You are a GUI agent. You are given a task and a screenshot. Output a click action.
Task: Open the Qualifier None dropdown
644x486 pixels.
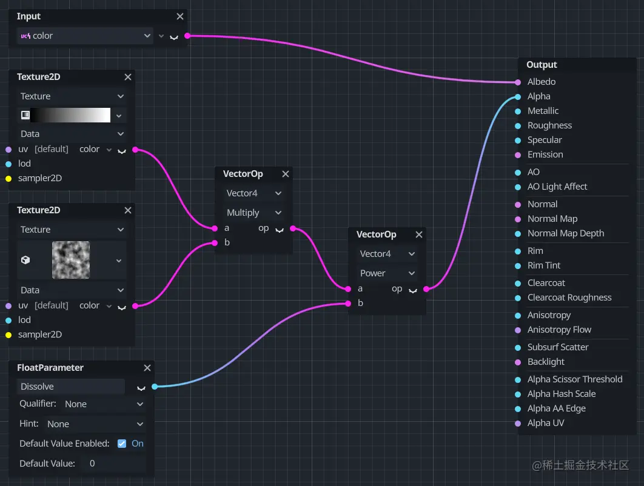click(x=104, y=404)
